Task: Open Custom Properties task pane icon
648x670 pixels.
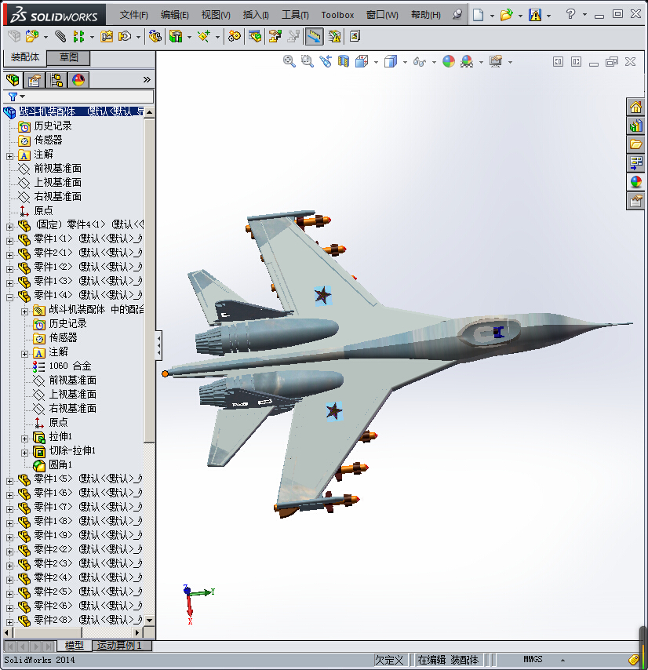Action: [635, 200]
